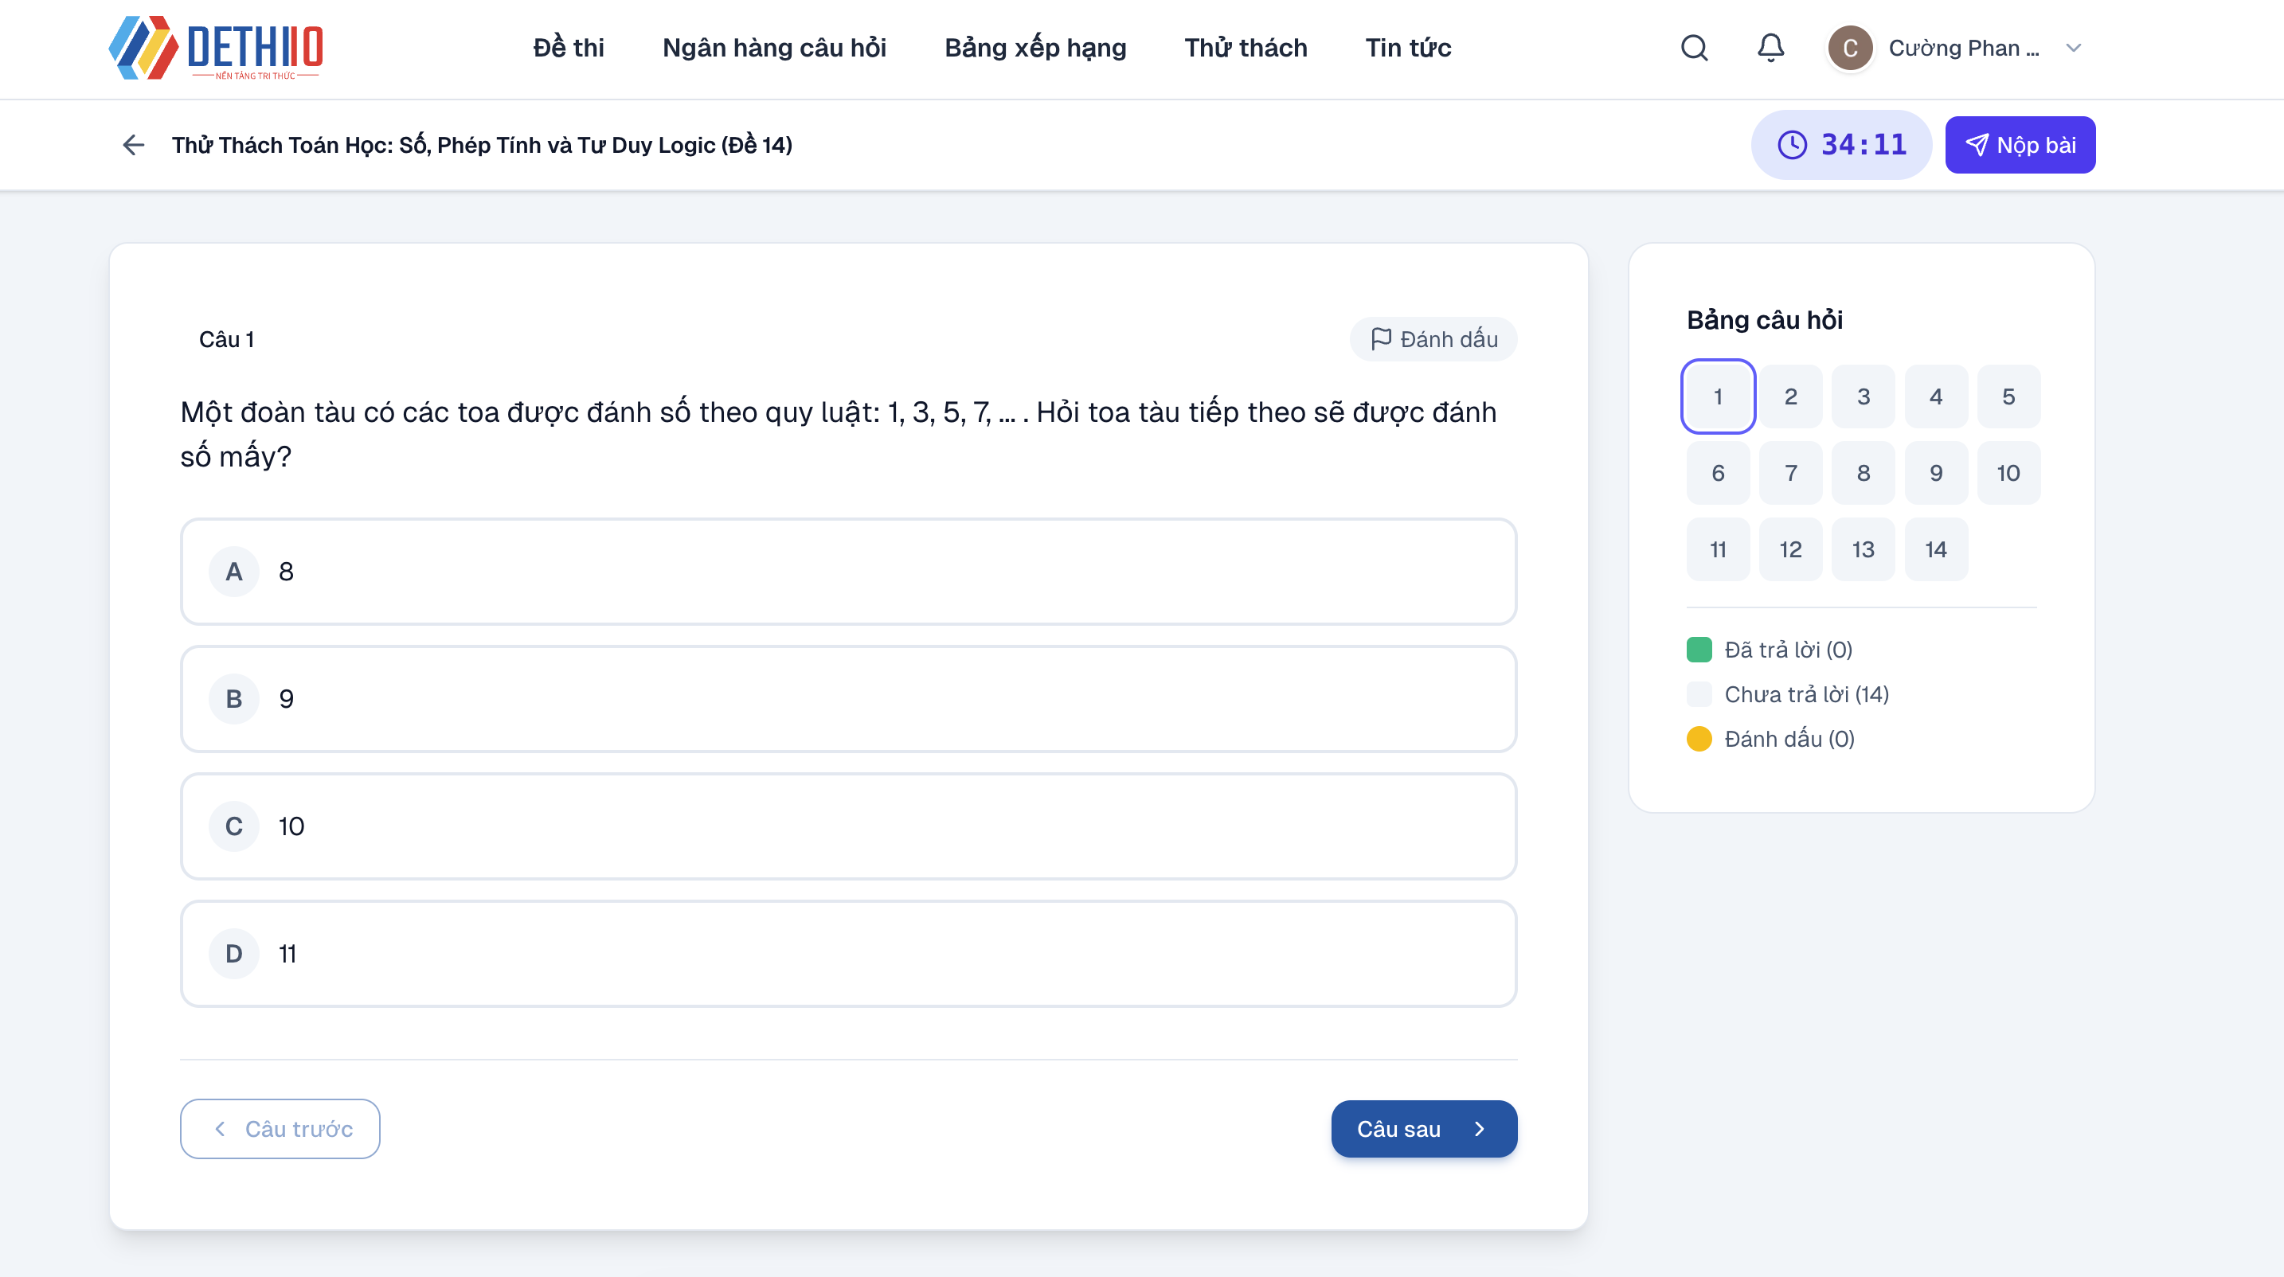This screenshot has height=1277, width=2284.
Task: Jump to question 7 in panel
Action: 1791,473
